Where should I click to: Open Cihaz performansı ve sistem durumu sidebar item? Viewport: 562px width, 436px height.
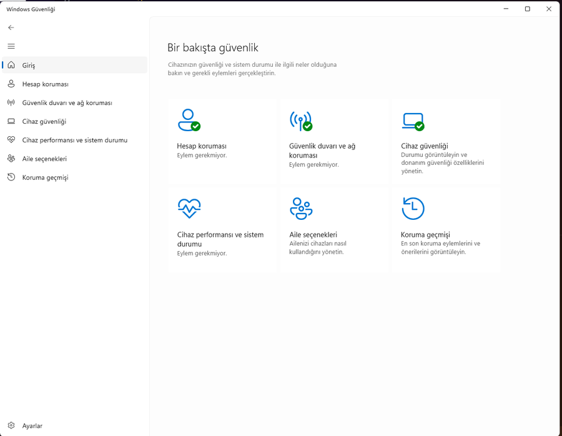[x=74, y=140]
